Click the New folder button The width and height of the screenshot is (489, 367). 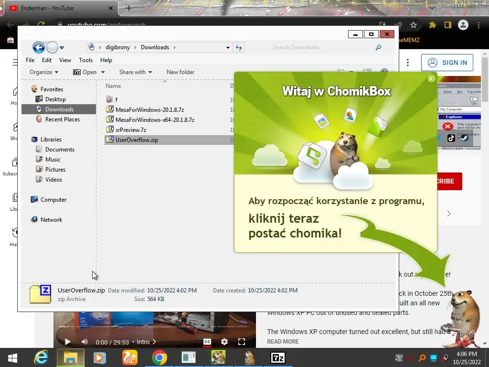tap(181, 72)
